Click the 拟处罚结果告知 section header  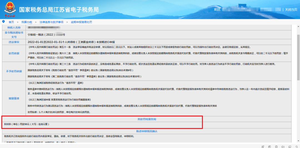click(x=147, y=119)
